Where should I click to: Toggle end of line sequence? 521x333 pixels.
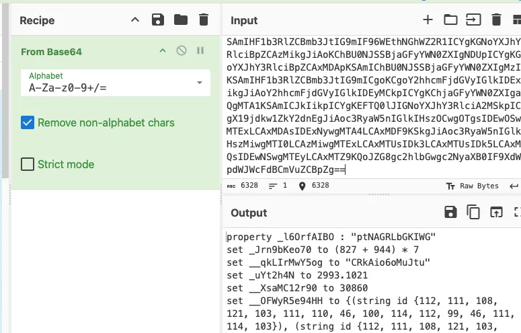[514, 186]
